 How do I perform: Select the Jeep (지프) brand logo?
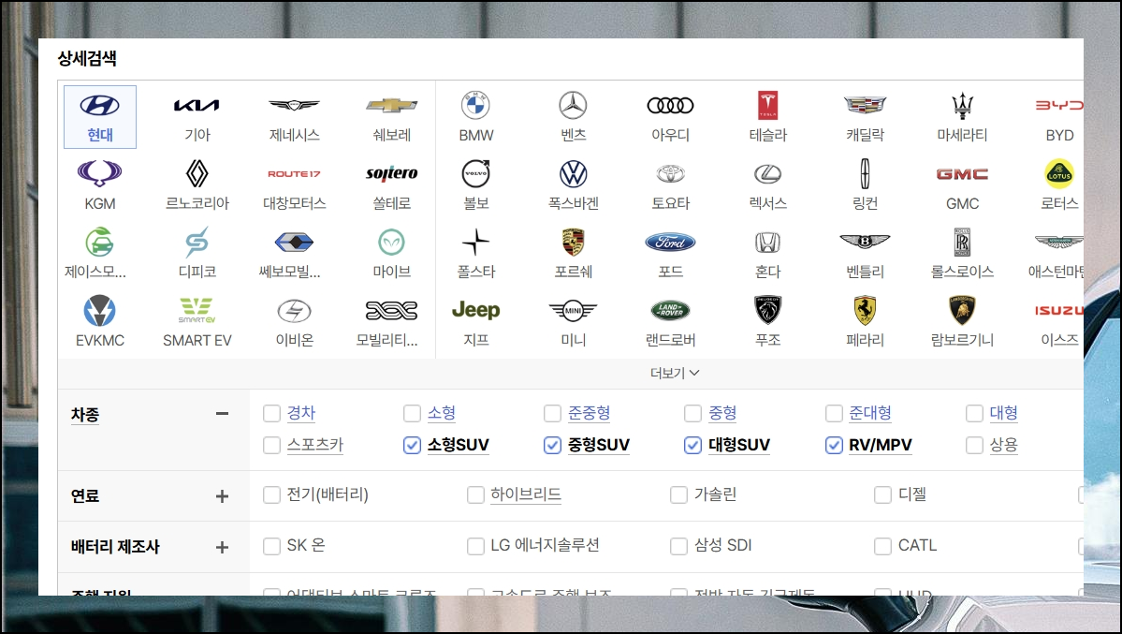pos(476,310)
